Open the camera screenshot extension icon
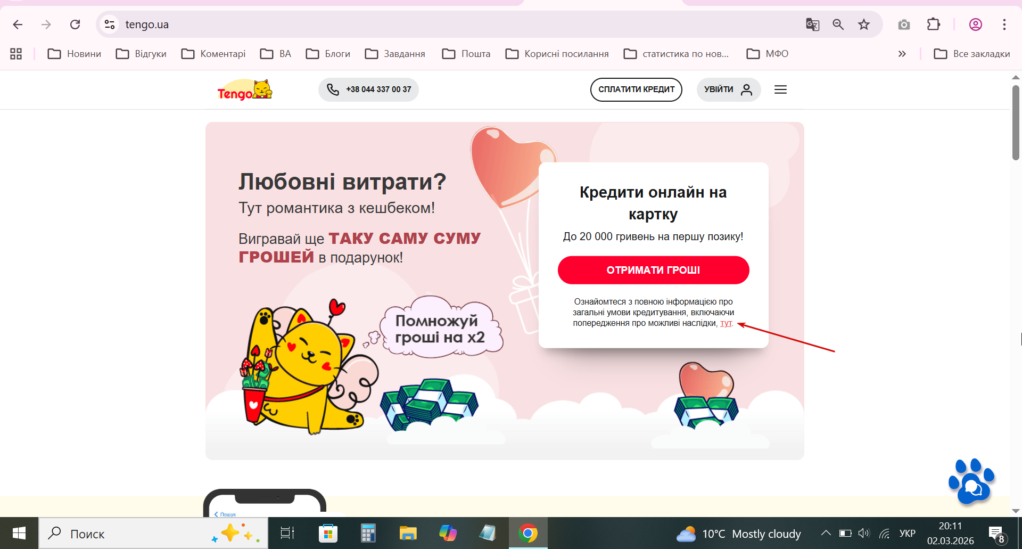This screenshot has width=1022, height=549. click(904, 24)
